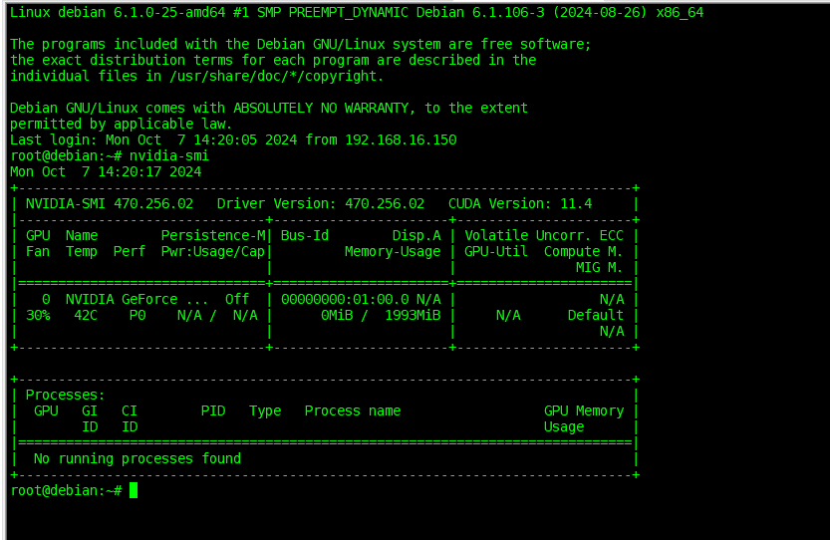This screenshot has height=540, width=830.
Task: Click the Driver Version 470.256.02 text
Action: click(320, 203)
